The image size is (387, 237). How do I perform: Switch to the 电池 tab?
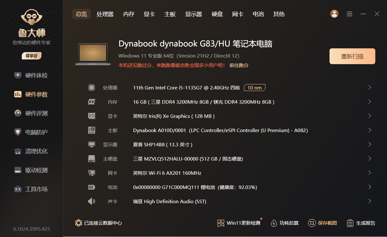258,14
